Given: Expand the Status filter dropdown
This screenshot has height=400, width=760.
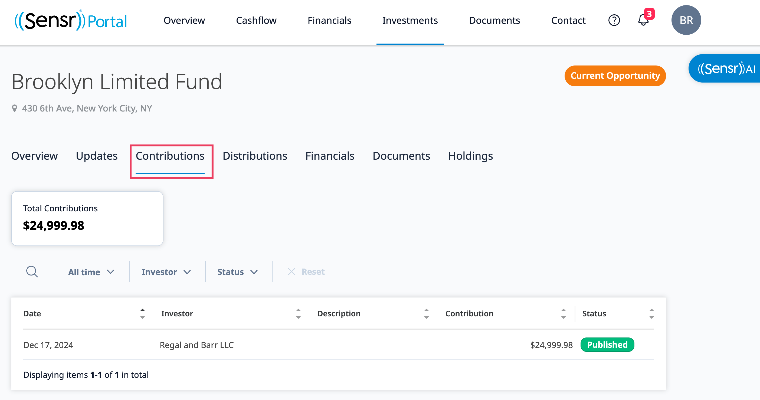Looking at the screenshot, I should (x=238, y=272).
